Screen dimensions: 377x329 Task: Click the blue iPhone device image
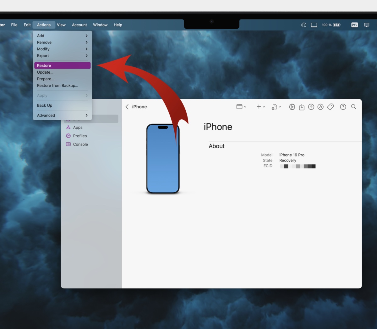[163, 159]
